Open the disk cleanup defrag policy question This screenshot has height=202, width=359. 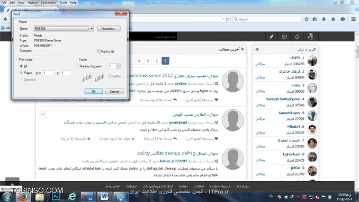point(178,153)
